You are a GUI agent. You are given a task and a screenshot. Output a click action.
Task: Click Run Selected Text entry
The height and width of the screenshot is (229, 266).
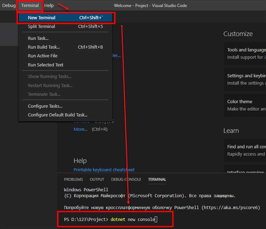pos(46,65)
